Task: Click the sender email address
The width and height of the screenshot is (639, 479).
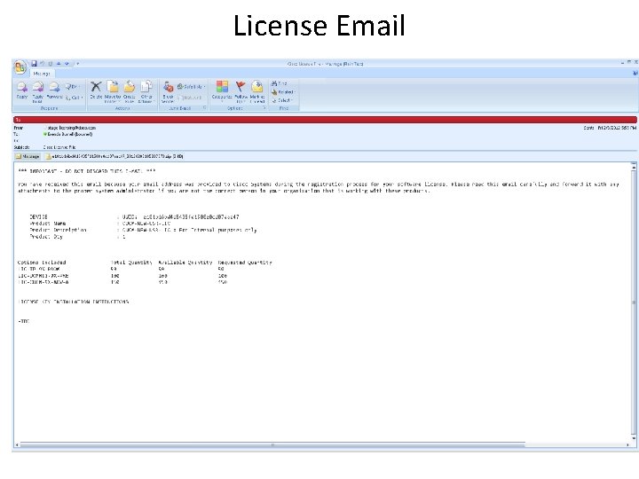Action: pyautogui.click(x=72, y=128)
